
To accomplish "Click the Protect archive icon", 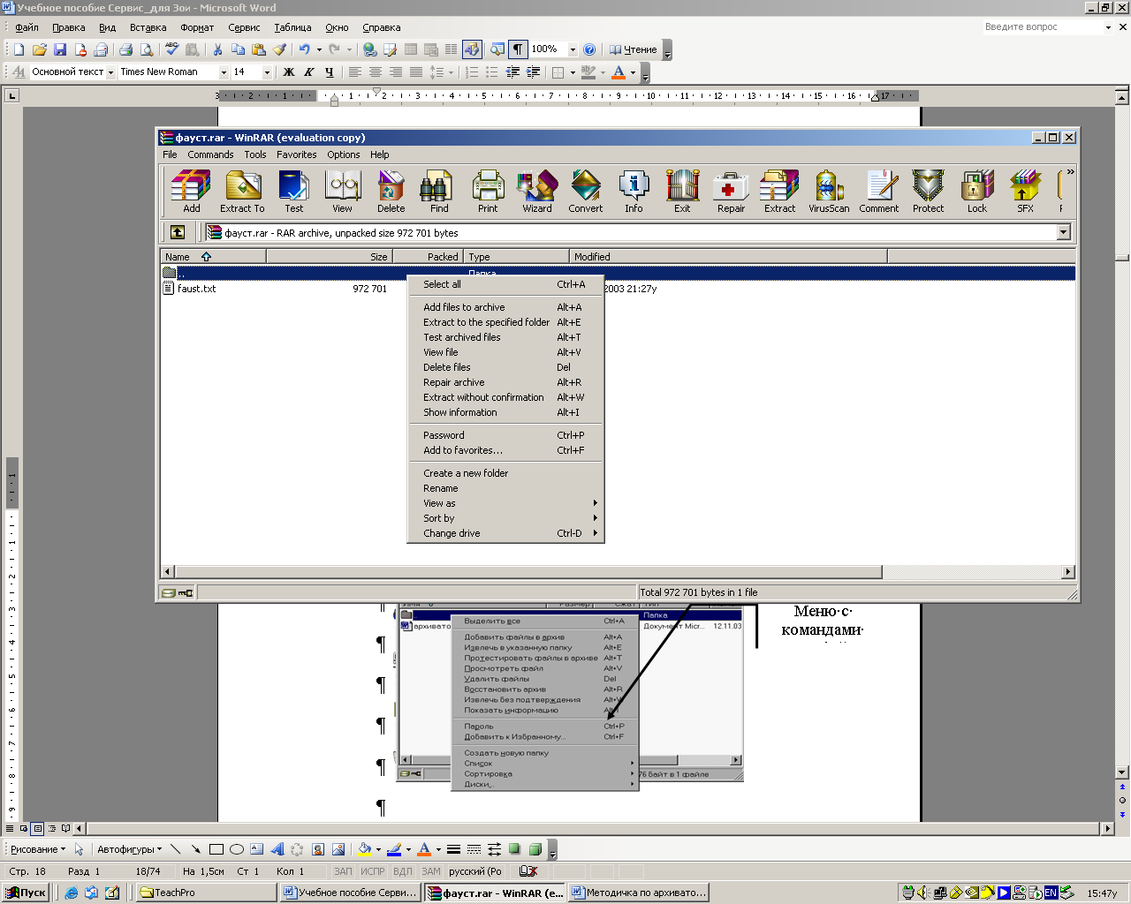I will point(928,192).
